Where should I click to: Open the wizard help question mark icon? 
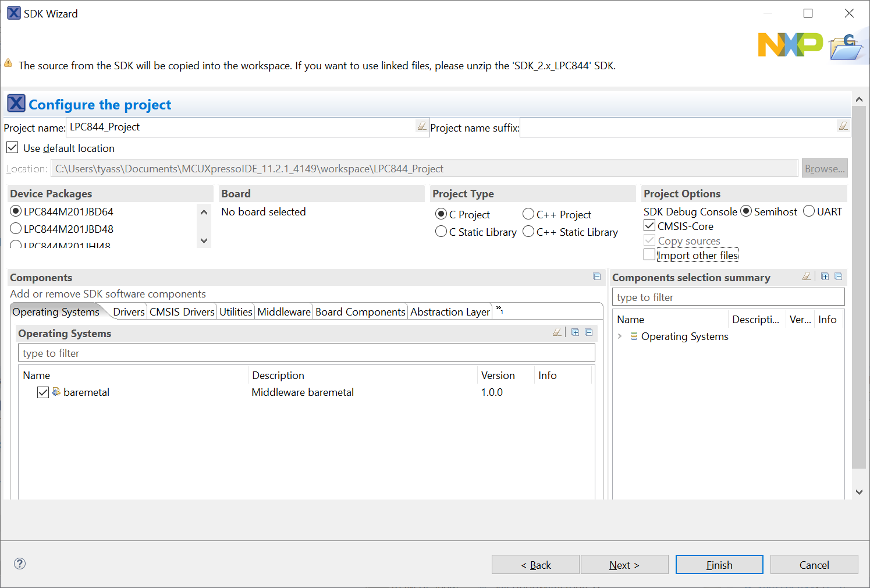tap(20, 564)
